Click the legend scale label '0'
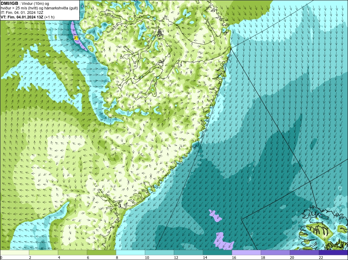The width and height of the screenshot is (348, 260). click(x=1, y=258)
